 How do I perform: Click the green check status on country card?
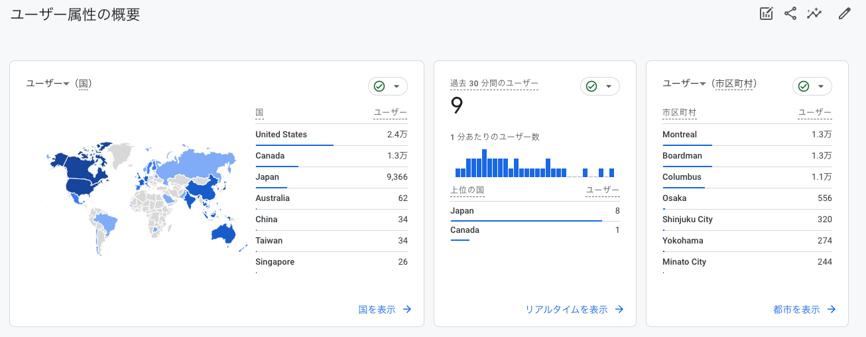tap(379, 86)
